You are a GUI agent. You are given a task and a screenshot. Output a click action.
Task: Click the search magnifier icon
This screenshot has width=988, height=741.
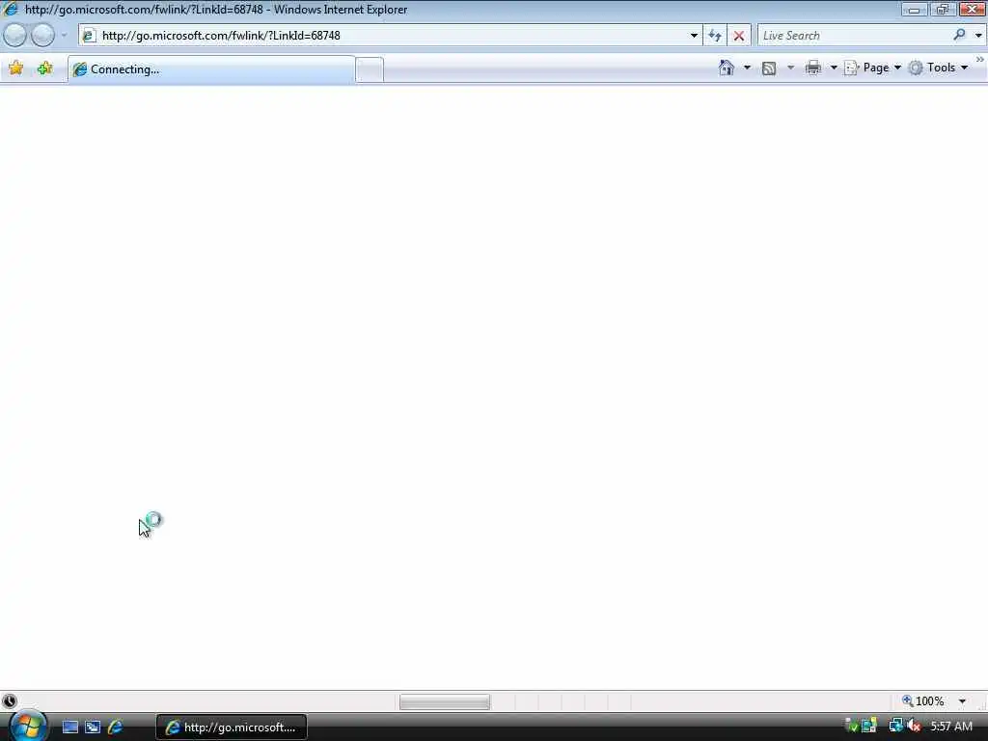959,35
